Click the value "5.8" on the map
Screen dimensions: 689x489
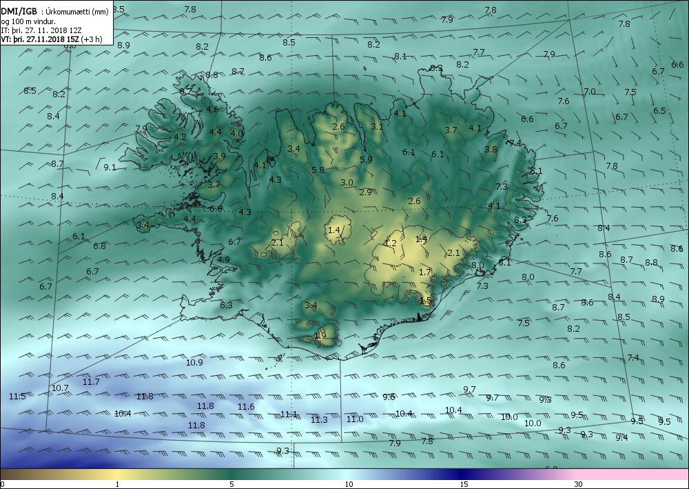318,170
